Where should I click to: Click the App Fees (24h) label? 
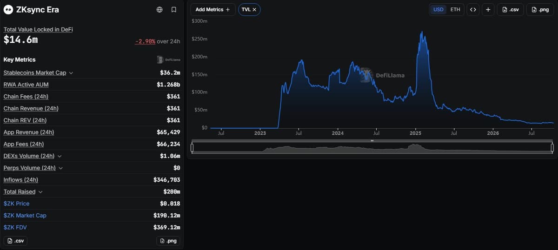pyautogui.click(x=24, y=144)
